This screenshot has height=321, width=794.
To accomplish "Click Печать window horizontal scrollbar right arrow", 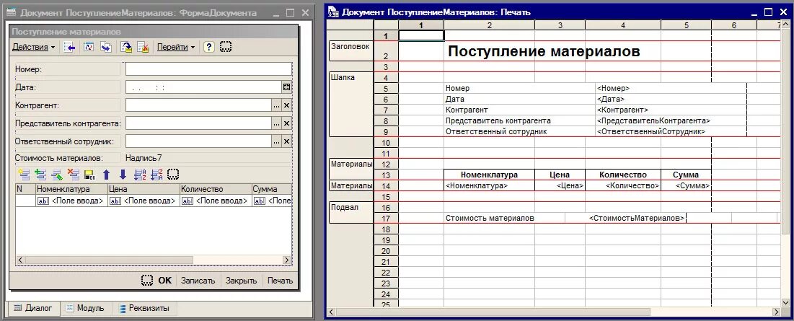I will point(777,312).
